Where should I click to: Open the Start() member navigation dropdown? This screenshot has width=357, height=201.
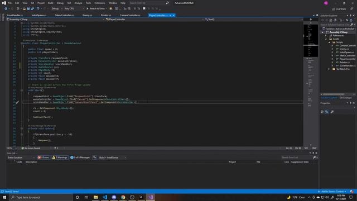point(254,20)
